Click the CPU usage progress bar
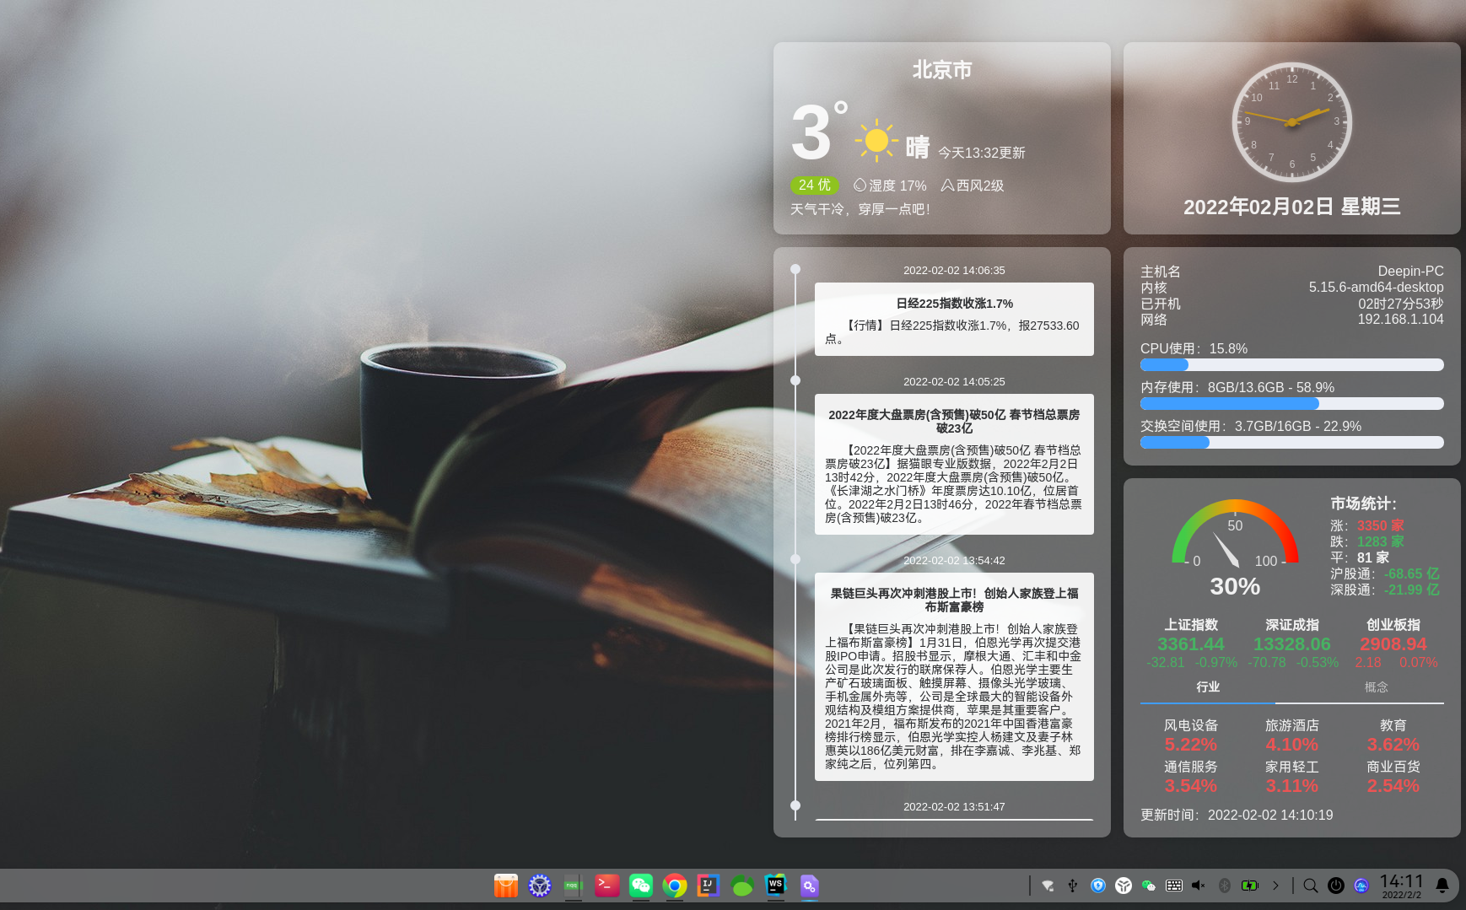1466x910 pixels. pyautogui.click(x=1292, y=365)
